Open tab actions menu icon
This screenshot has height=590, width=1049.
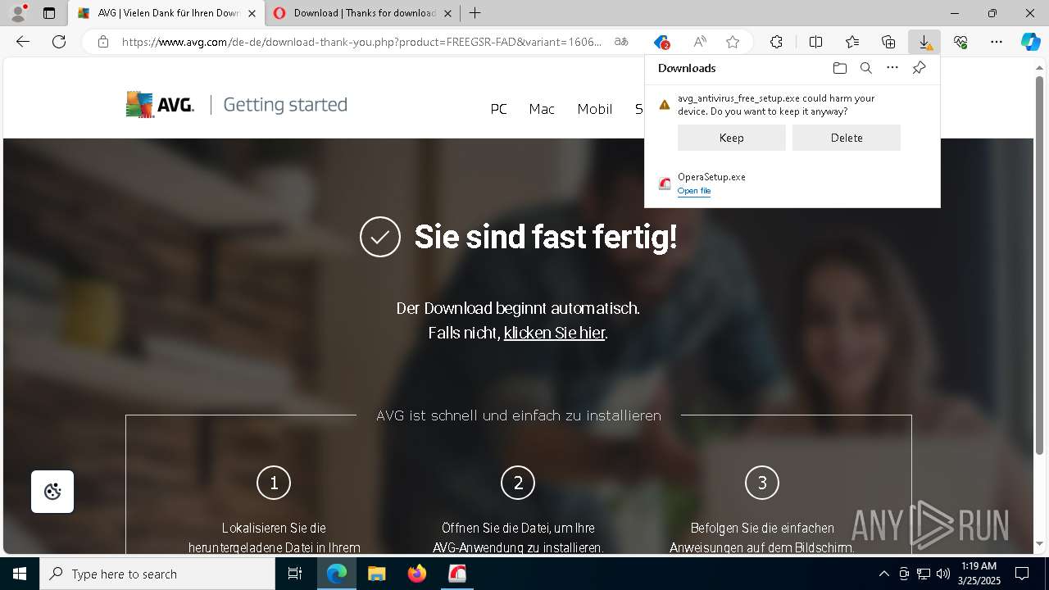(x=49, y=13)
